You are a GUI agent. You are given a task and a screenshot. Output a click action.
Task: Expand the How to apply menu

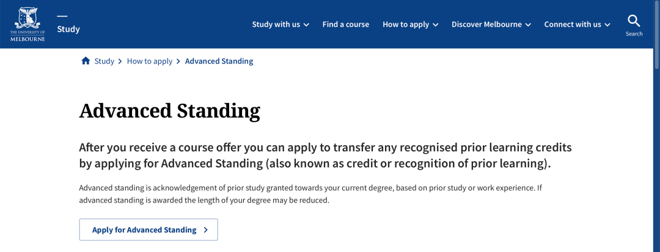click(411, 24)
